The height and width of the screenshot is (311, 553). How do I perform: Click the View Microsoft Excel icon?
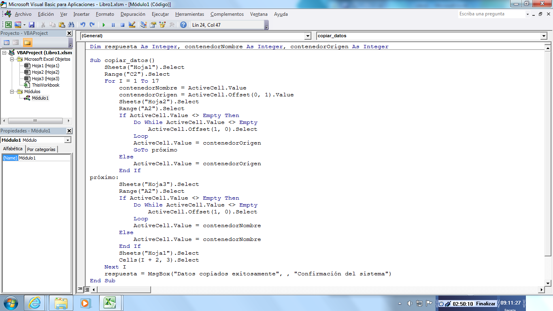8,24
